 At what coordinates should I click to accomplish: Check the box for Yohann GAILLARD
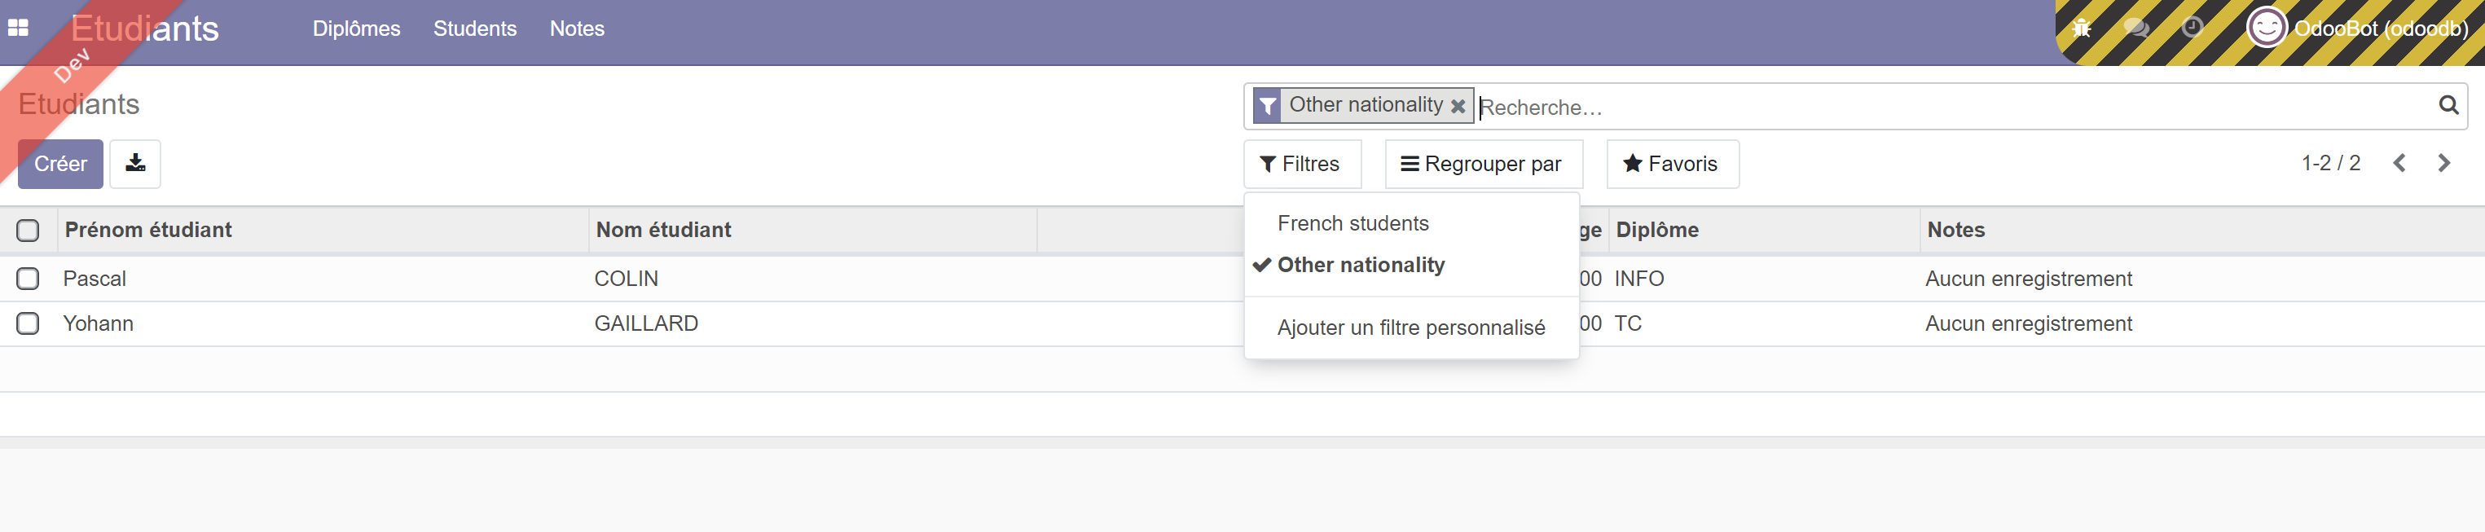coord(28,323)
